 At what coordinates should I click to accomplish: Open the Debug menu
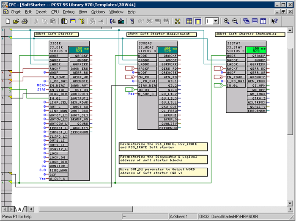(69, 12)
